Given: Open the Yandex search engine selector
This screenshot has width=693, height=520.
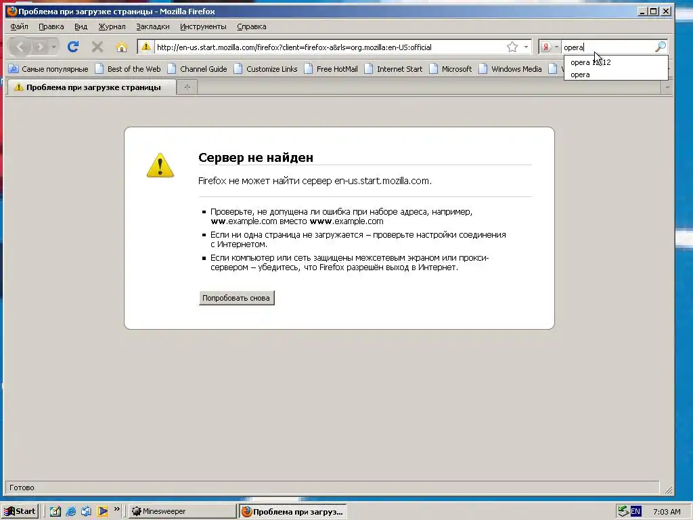Looking at the screenshot, I should [x=550, y=47].
